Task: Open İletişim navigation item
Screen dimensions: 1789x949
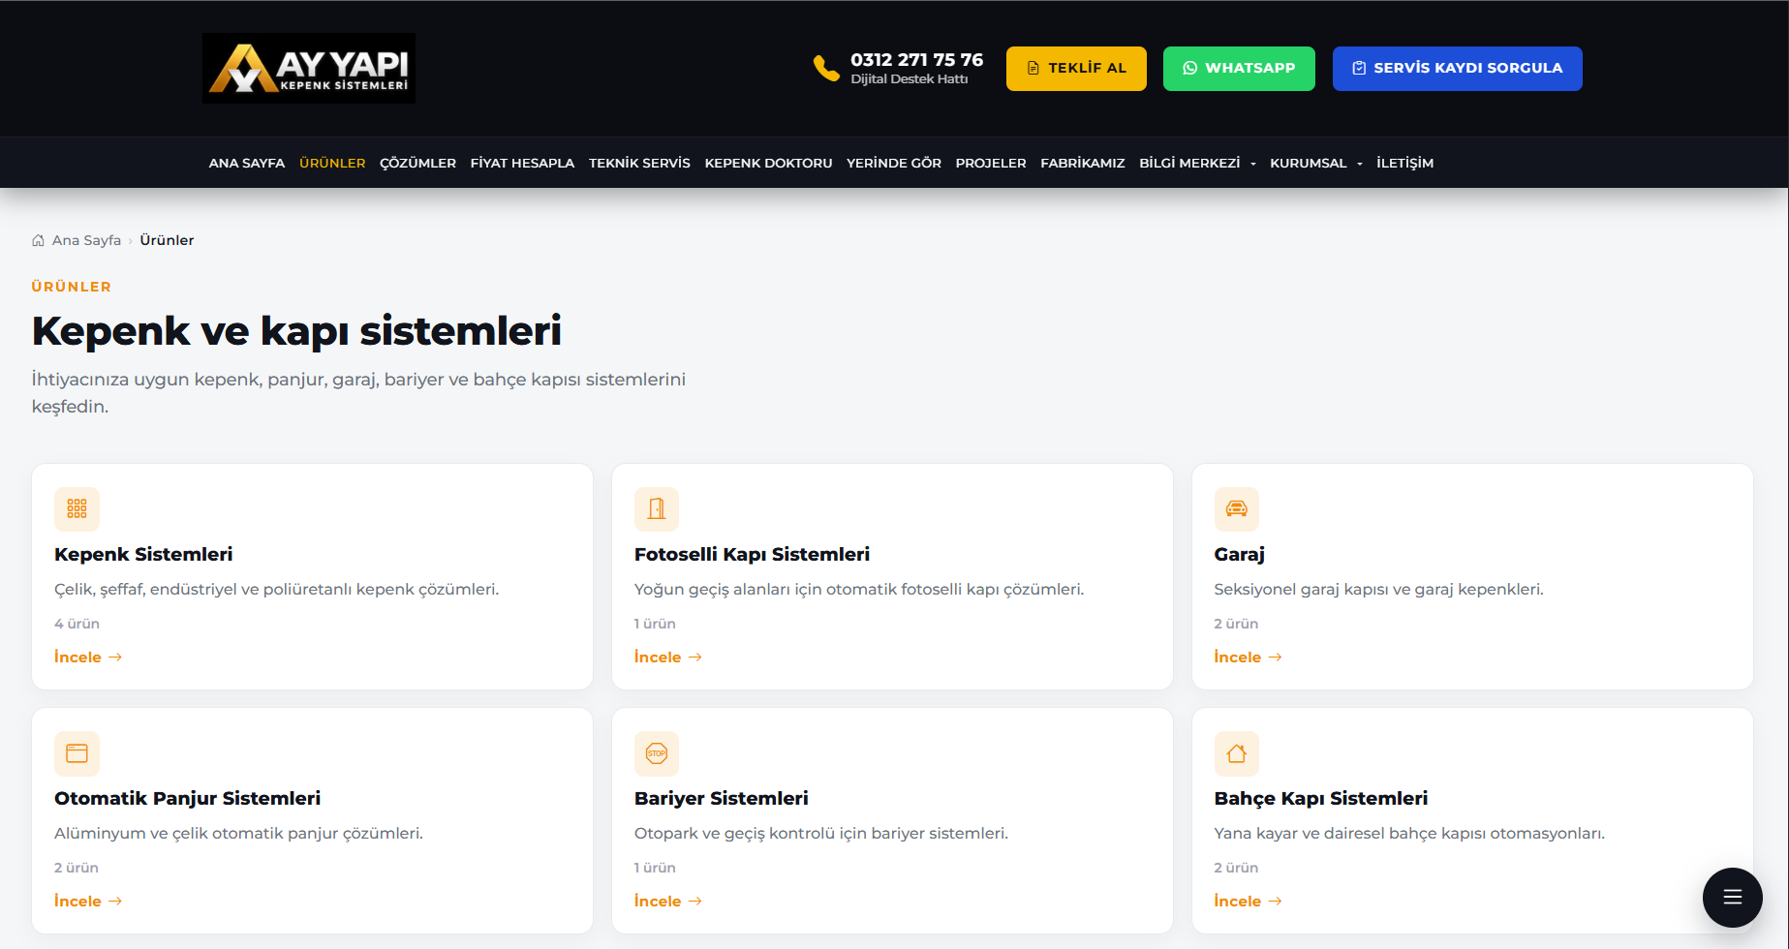Action: point(1404,163)
